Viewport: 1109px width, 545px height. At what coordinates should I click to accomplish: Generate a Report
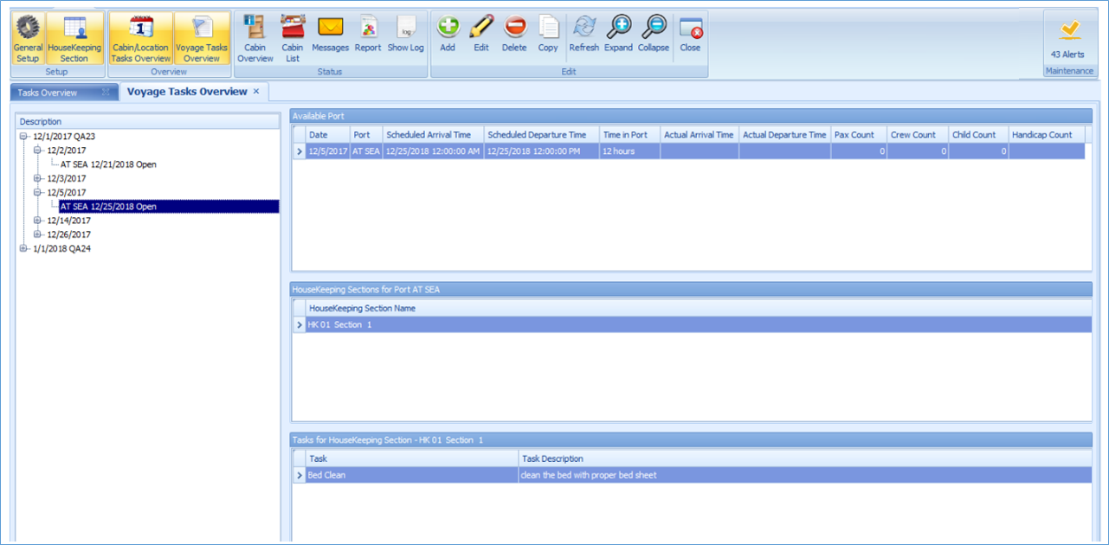click(367, 36)
